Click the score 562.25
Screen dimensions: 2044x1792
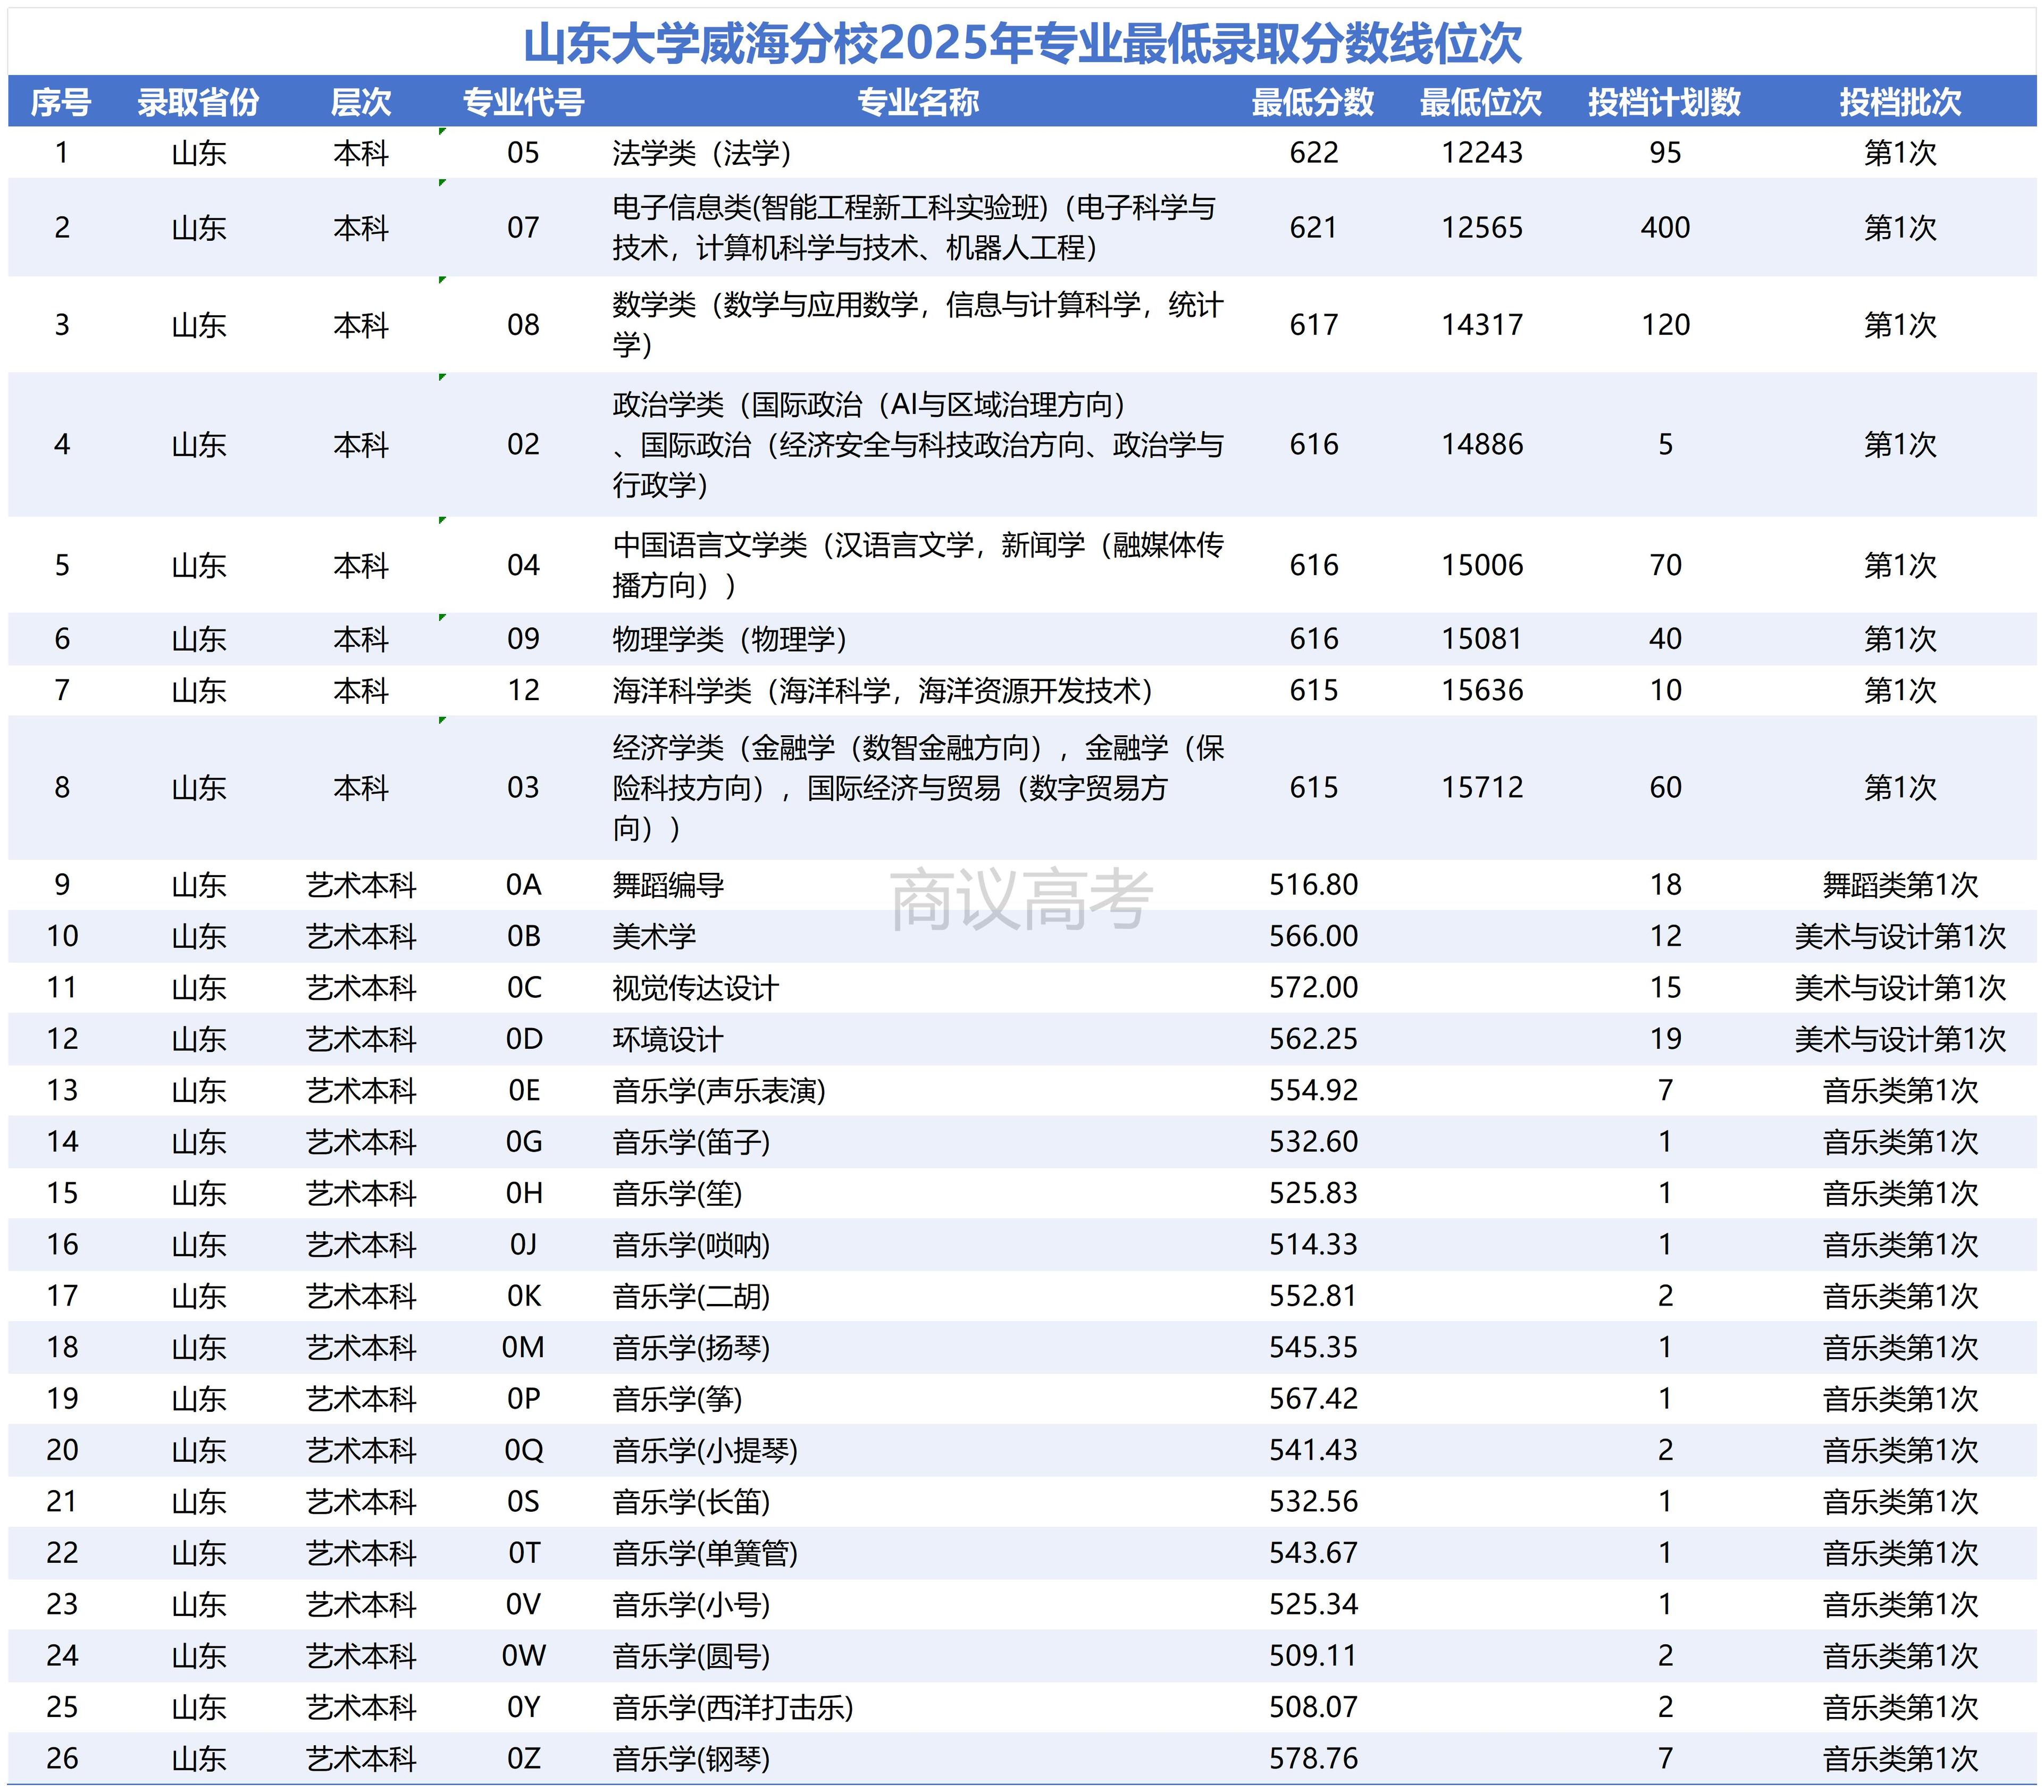(1313, 1040)
